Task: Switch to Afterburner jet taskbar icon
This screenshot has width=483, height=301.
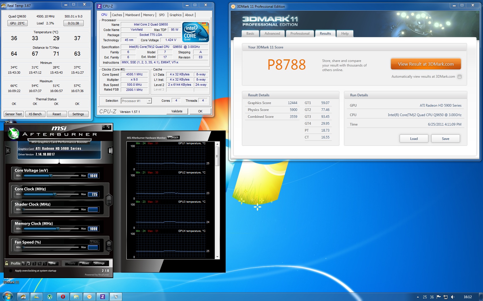Action: pos(116,297)
